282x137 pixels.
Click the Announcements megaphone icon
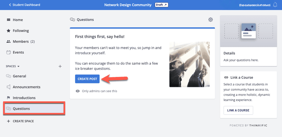pyautogui.click(x=8, y=87)
